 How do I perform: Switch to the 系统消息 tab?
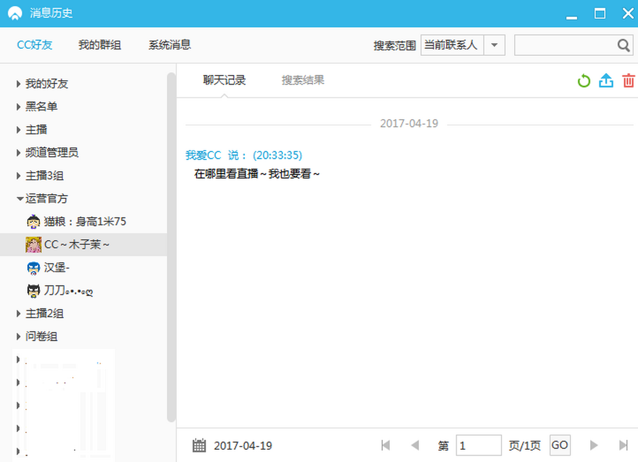[x=169, y=45]
